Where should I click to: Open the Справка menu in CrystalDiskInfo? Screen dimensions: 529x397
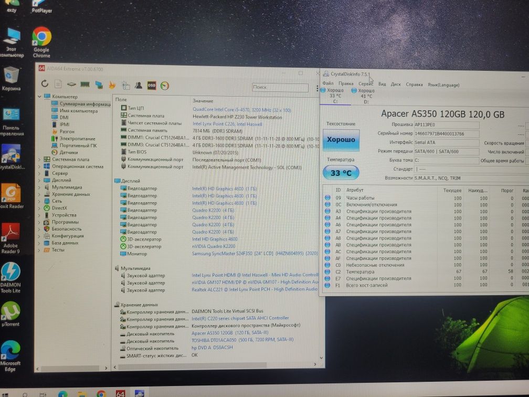[414, 85]
